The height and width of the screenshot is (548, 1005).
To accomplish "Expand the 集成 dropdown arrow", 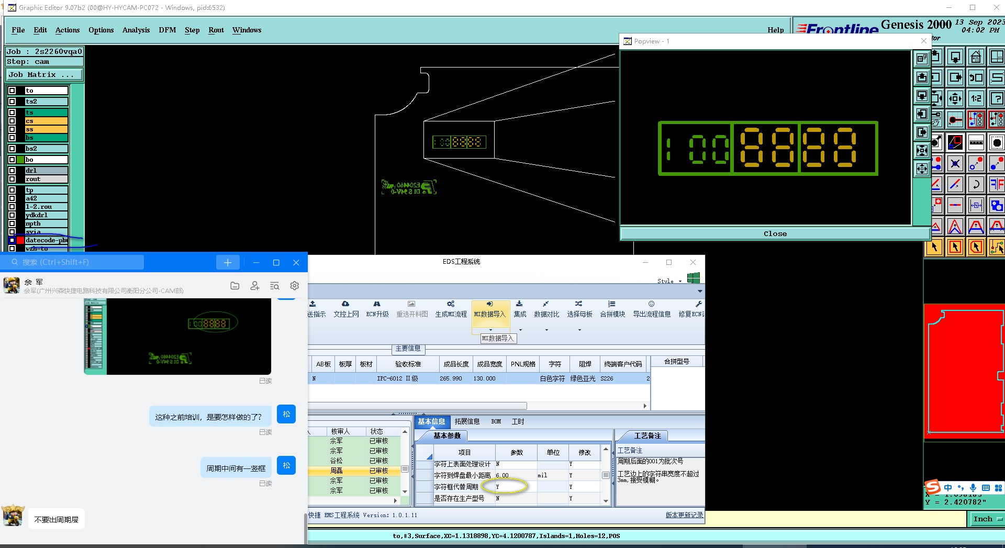I will click(x=520, y=330).
